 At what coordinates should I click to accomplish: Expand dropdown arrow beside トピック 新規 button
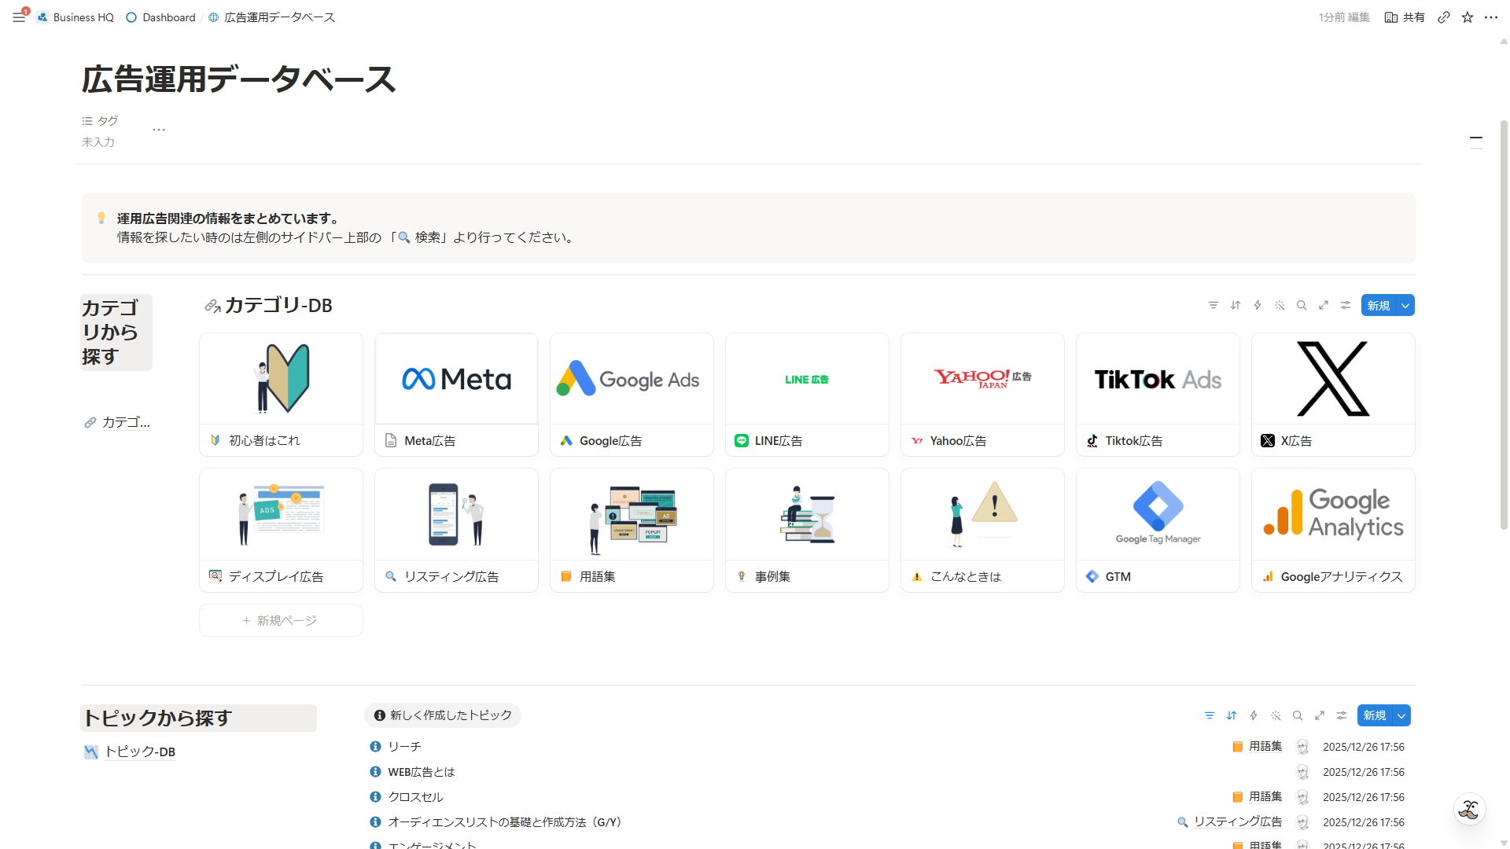tap(1401, 715)
